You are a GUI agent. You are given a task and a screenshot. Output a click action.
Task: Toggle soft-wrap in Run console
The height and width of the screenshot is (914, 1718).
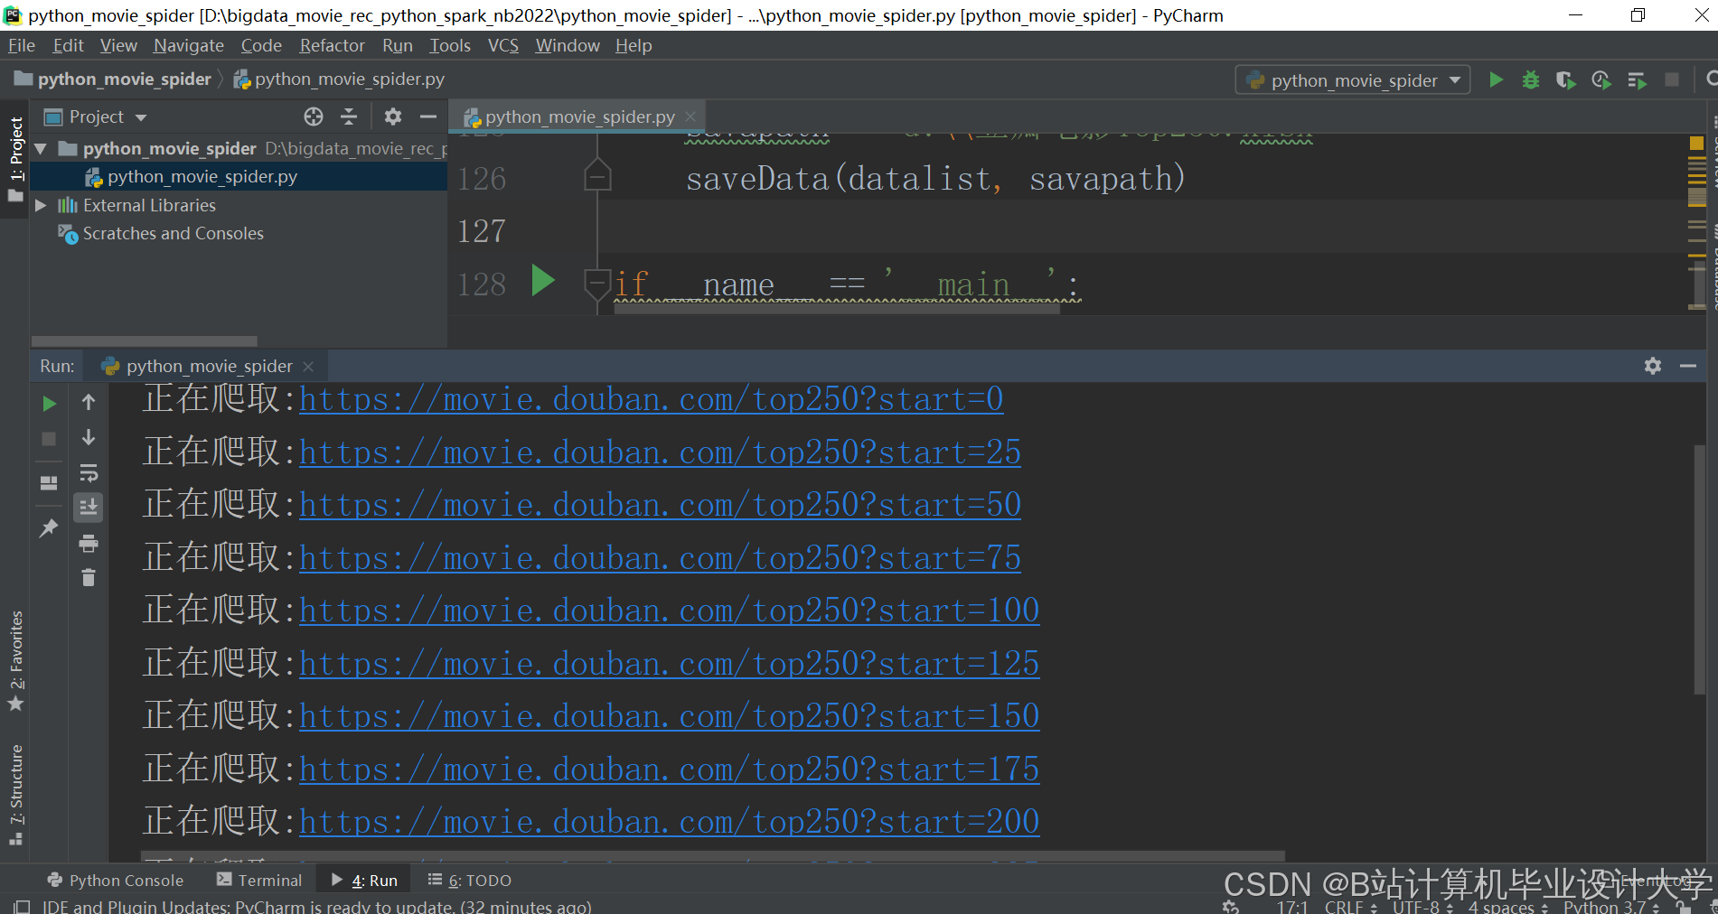tap(89, 472)
